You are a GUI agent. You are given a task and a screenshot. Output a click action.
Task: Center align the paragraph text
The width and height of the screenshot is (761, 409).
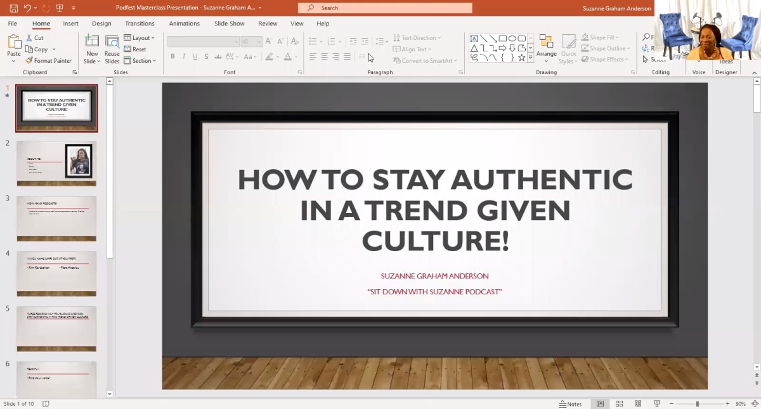(324, 56)
